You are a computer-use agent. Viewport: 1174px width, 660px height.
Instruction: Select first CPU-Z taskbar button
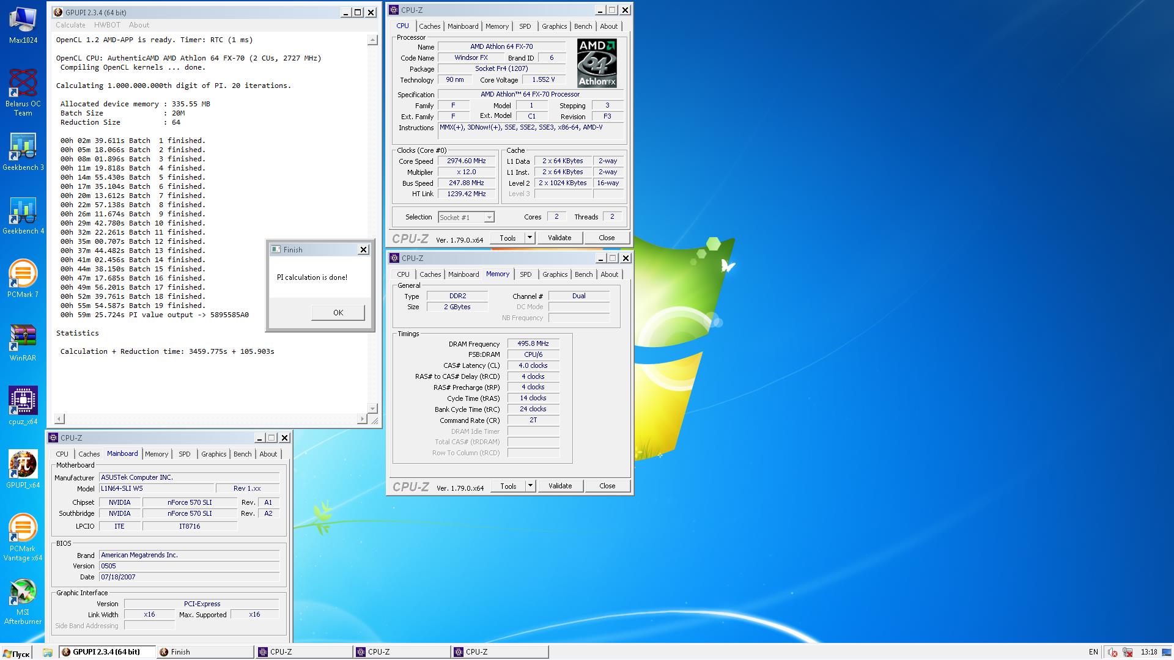click(x=304, y=652)
